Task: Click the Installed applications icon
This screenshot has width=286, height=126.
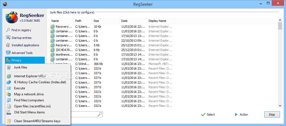Action: [8, 45]
